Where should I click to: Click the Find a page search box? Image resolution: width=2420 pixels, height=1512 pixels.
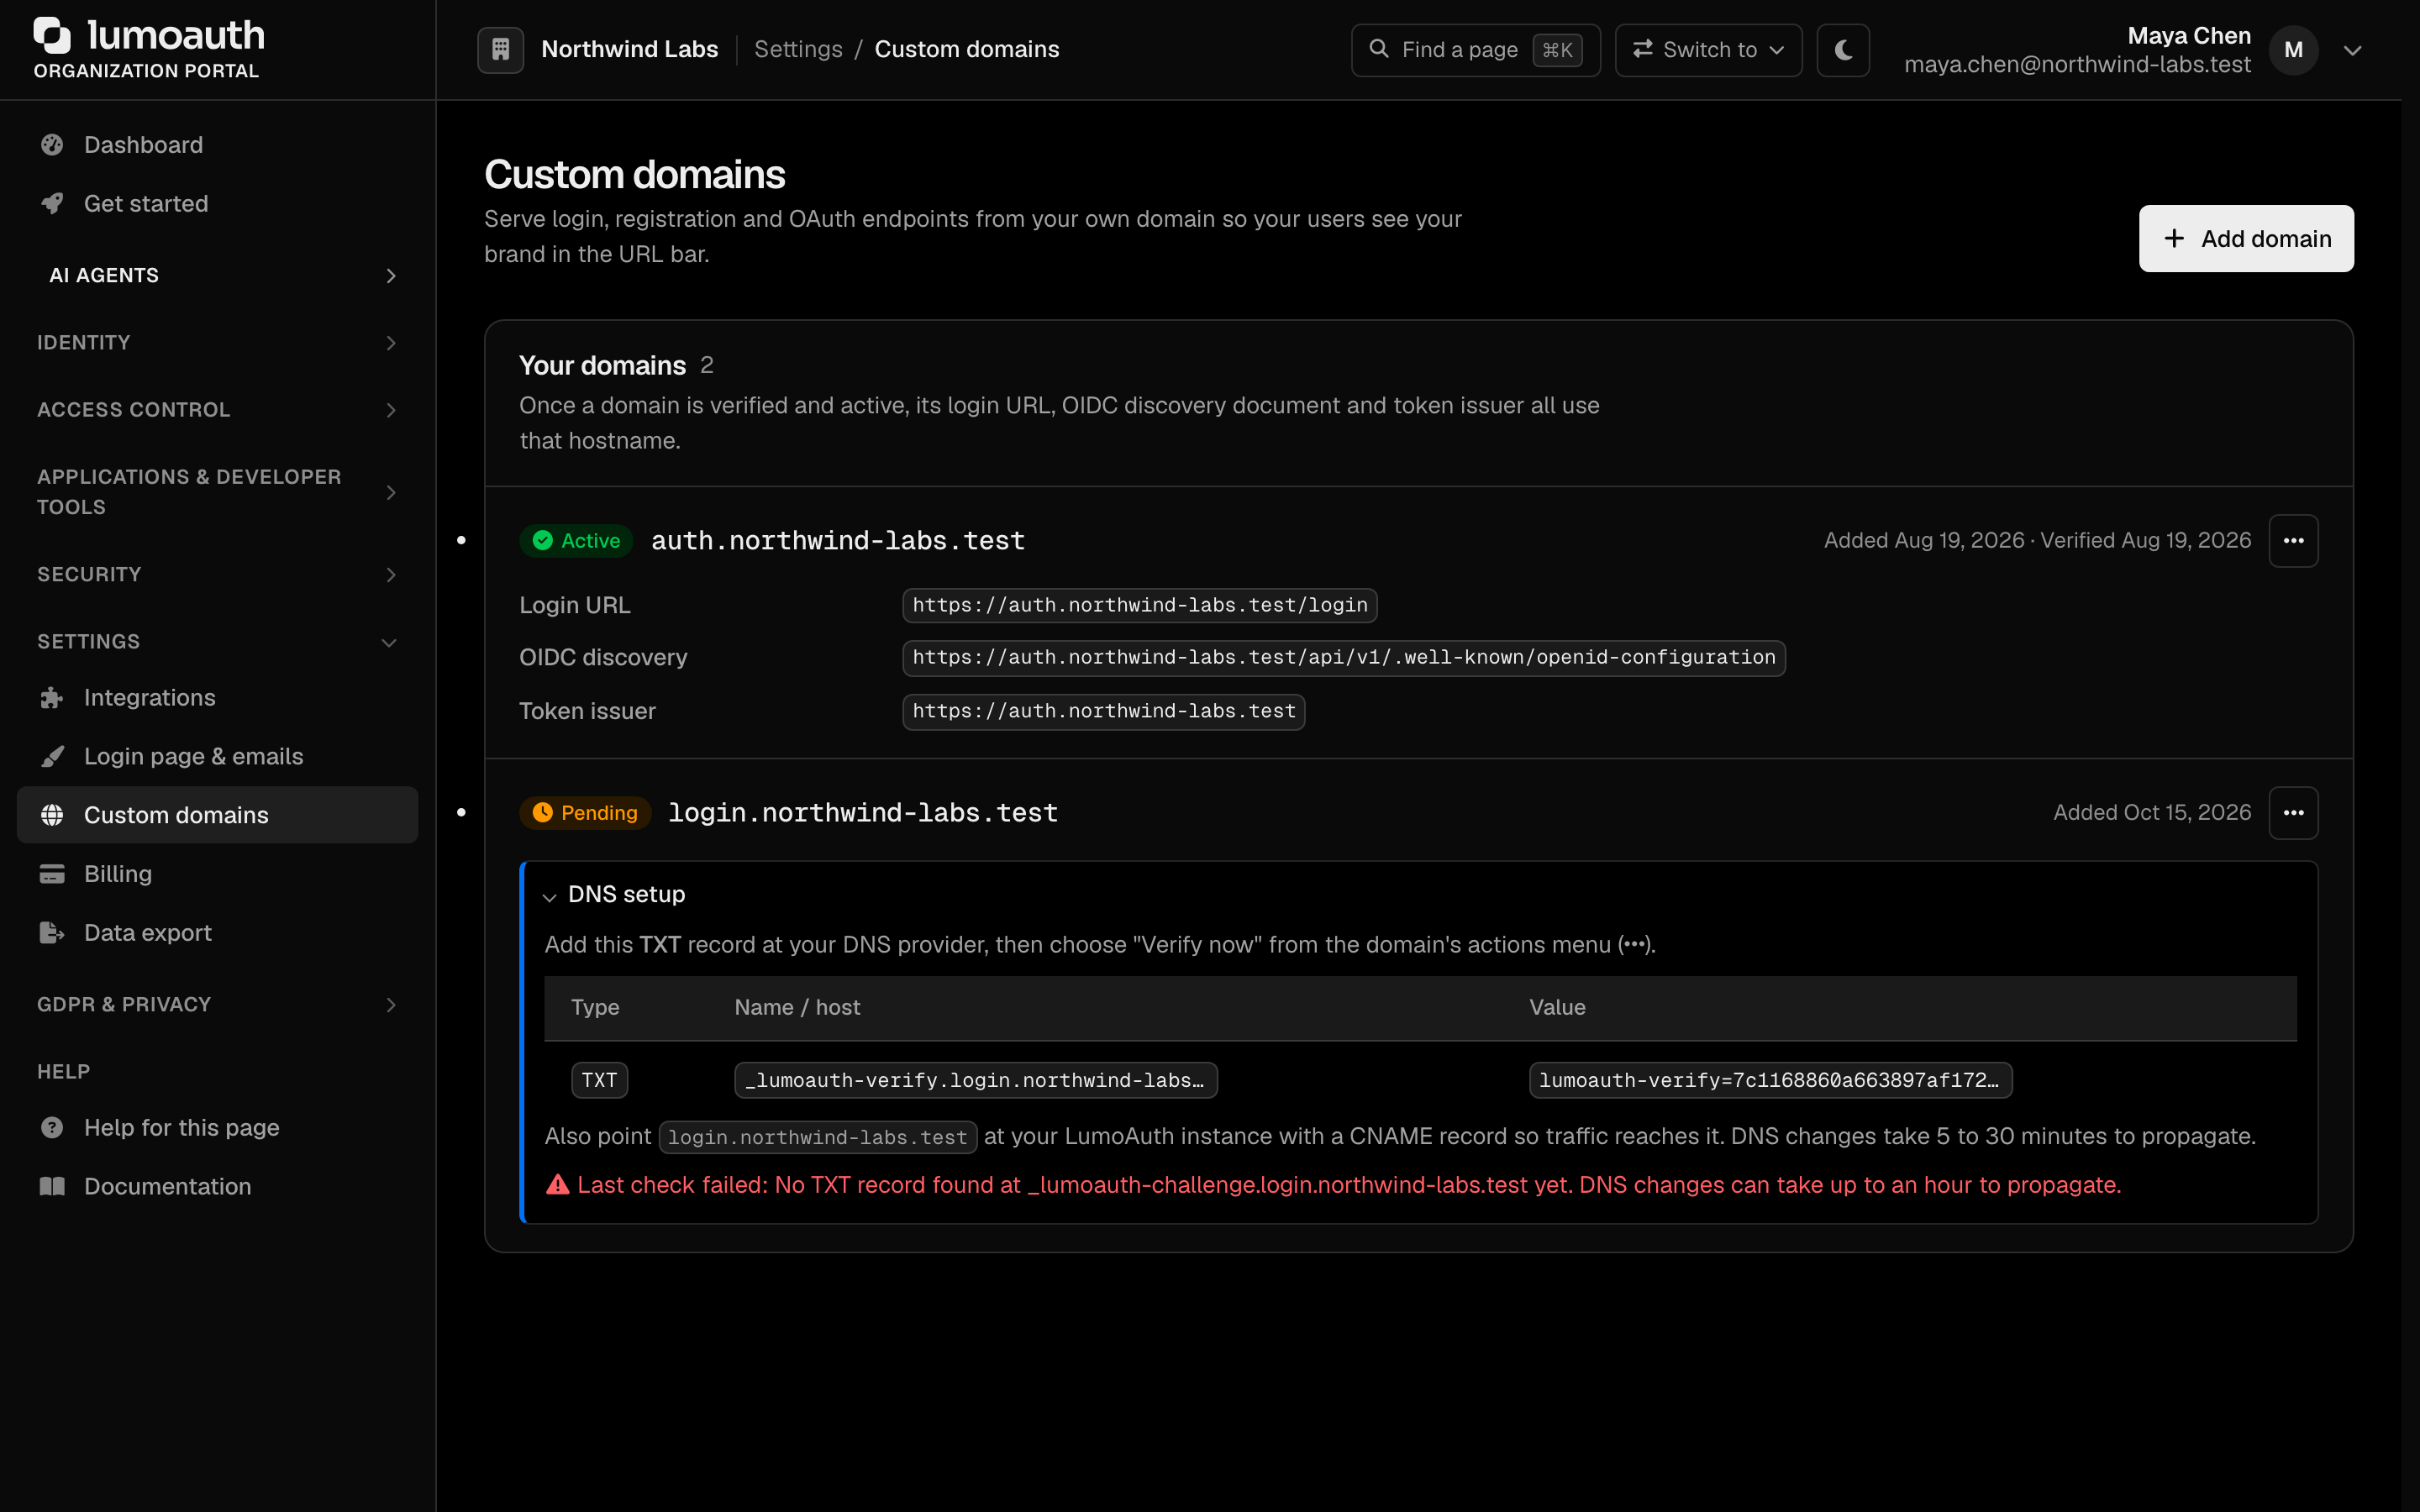(x=1475, y=49)
